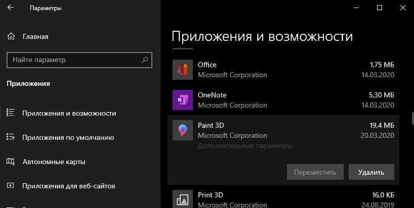Image resolution: width=414 pixels, height=208 pixels.
Task: Maximize the Параметры window
Action: pyautogui.click(x=380, y=8)
